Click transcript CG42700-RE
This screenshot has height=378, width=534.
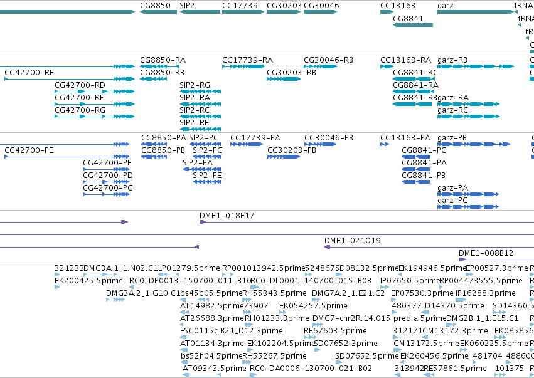70,79
